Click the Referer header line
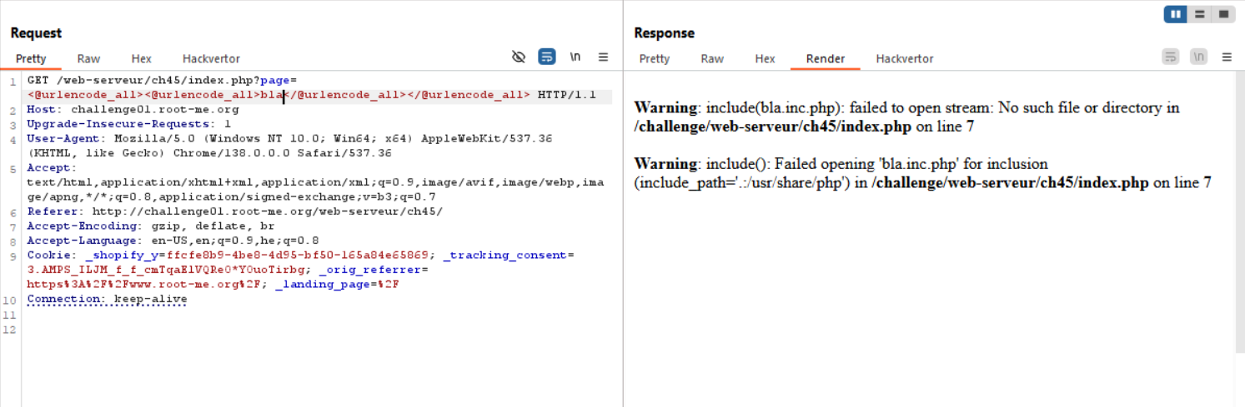 pyautogui.click(x=235, y=211)
